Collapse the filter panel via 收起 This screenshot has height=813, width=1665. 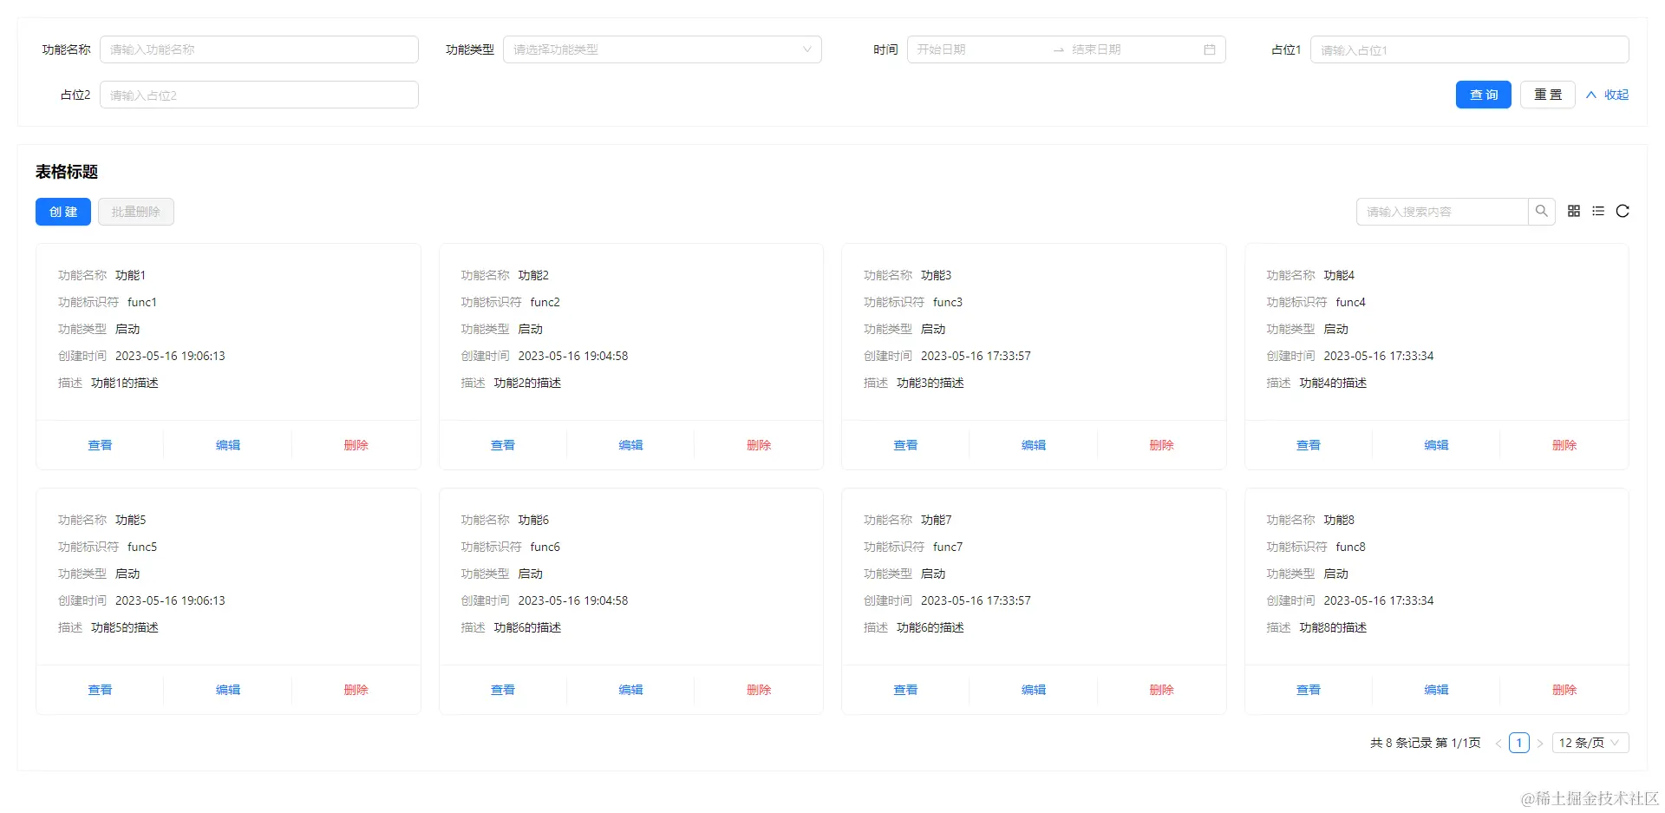[x=1606, y=95]
